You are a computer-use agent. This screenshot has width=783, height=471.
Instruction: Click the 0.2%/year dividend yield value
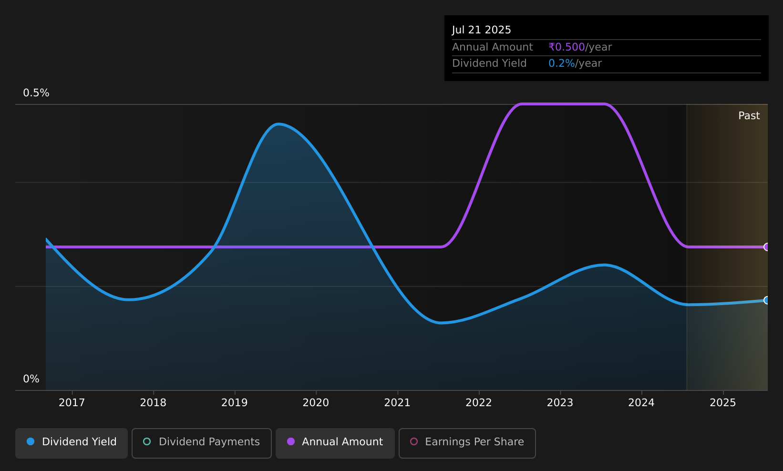[575, 63]
